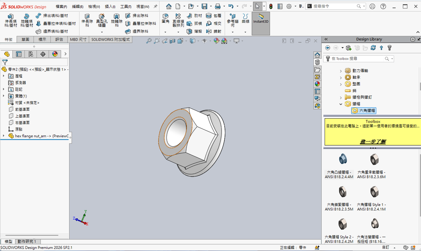Click the Design Library refresh icon
Screen dimensions: 421x251
tap(373, 48)
